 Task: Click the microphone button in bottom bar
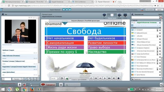pos(19,85)
